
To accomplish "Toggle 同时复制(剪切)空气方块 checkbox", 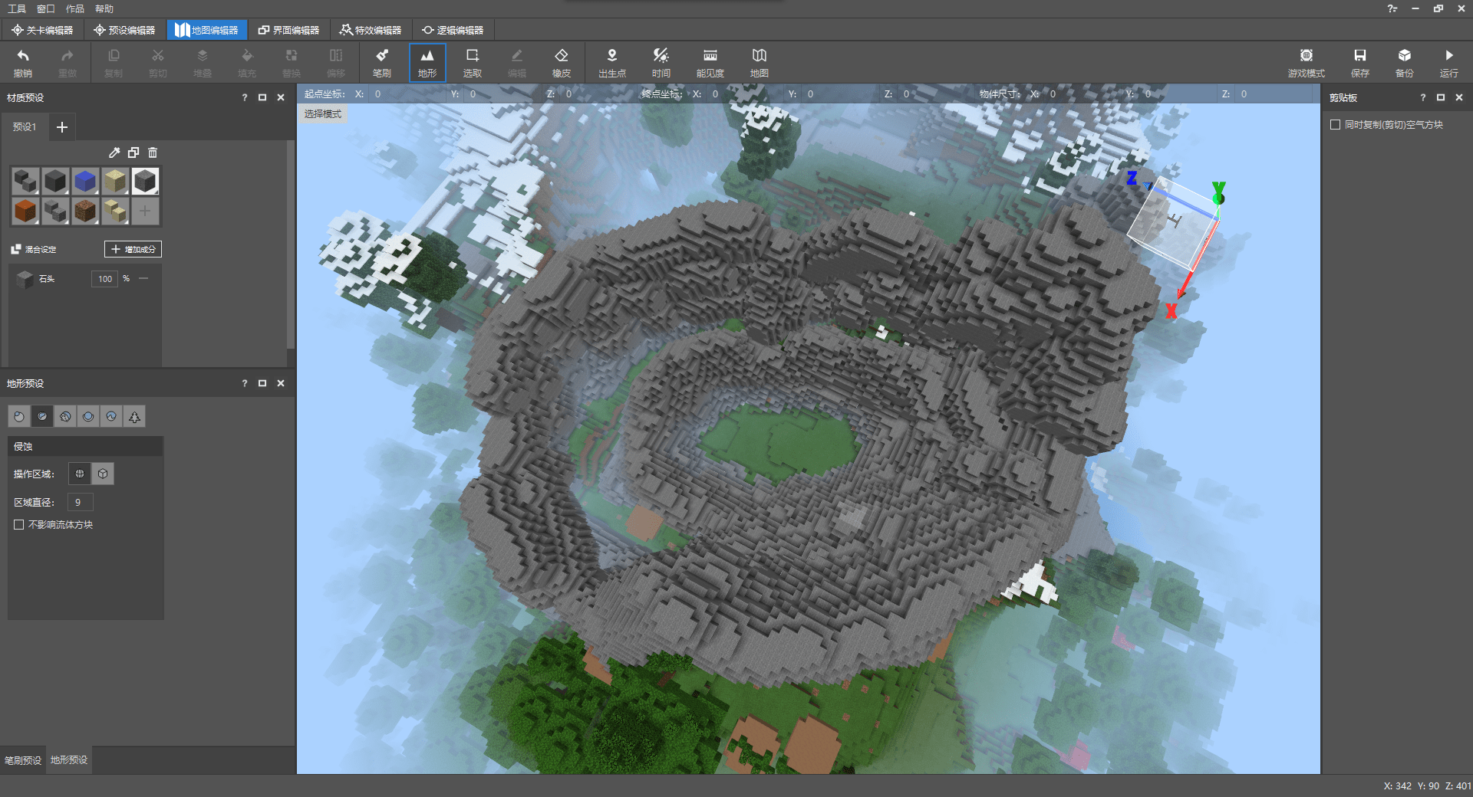I will 1335,124.
